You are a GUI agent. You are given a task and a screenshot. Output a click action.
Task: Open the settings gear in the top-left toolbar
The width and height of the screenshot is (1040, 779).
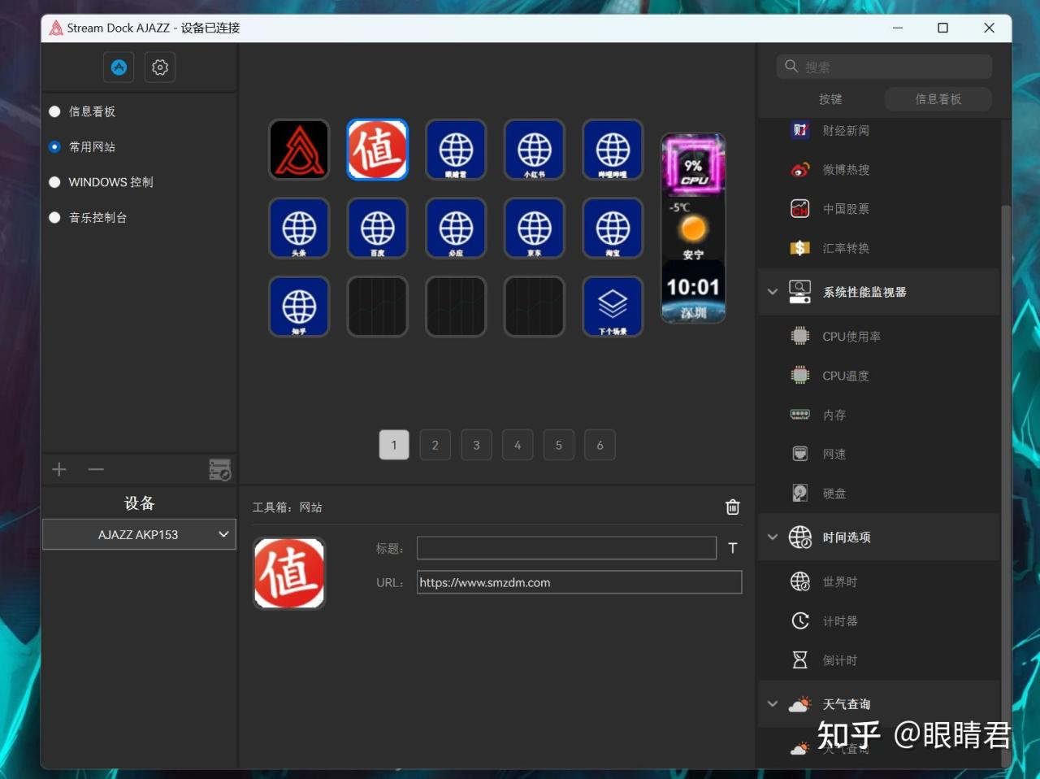click(160, 67)
